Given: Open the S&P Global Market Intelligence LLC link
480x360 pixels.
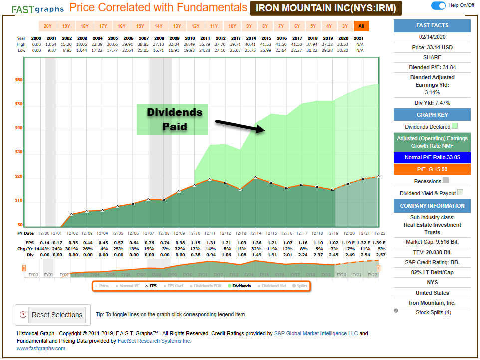Looking at the screenshot, I should (316, 333).
